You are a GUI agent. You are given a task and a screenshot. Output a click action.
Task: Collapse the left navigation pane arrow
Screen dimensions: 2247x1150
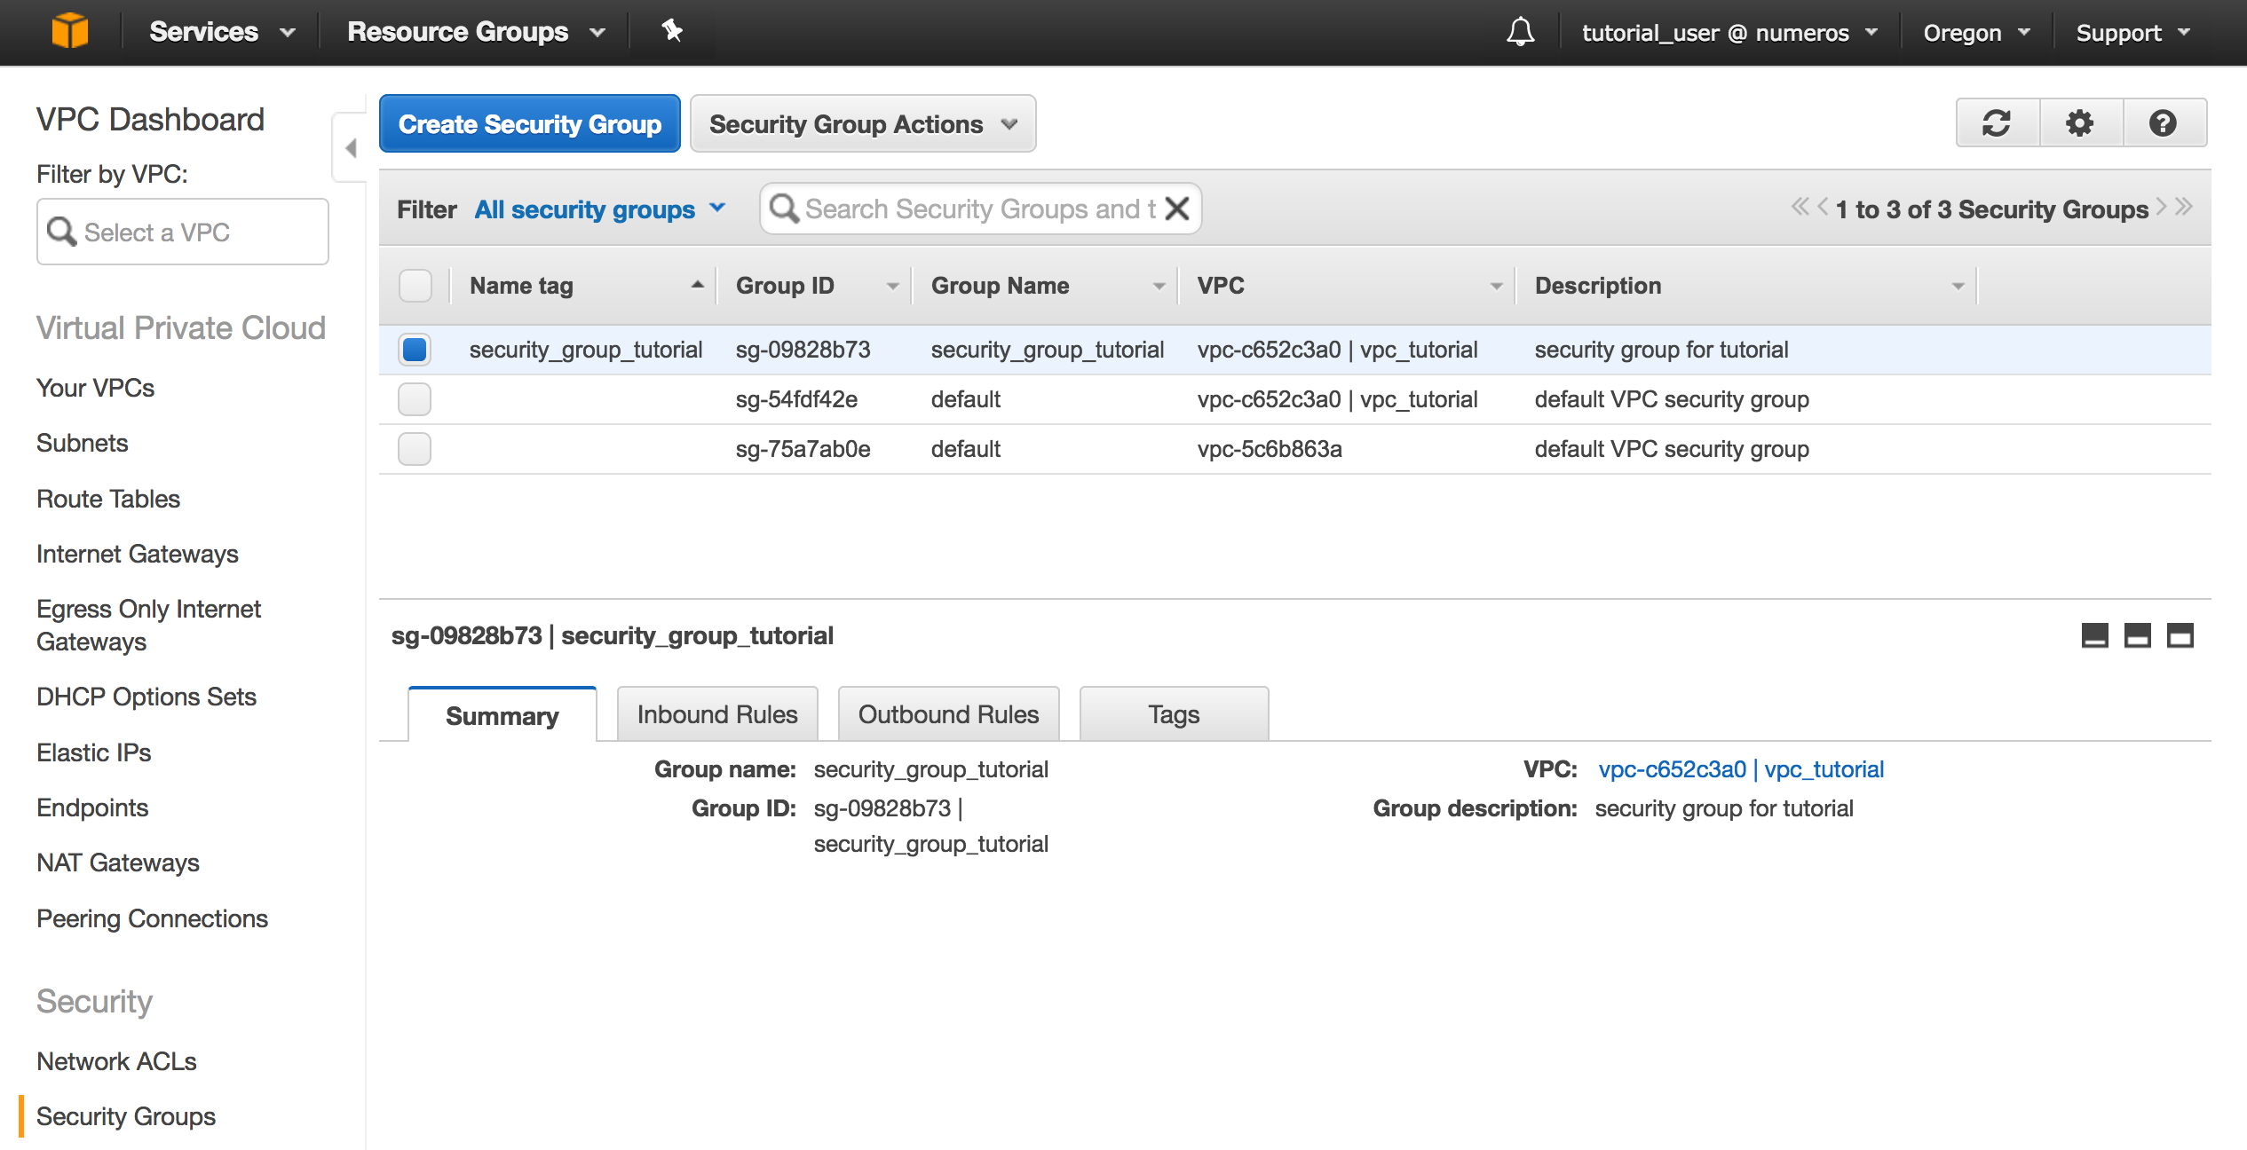[x=351, y=148]
